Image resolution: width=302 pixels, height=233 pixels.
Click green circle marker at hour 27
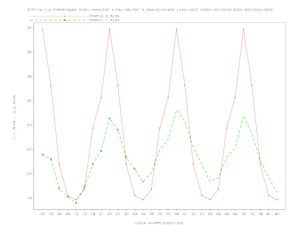coord(118,130)
